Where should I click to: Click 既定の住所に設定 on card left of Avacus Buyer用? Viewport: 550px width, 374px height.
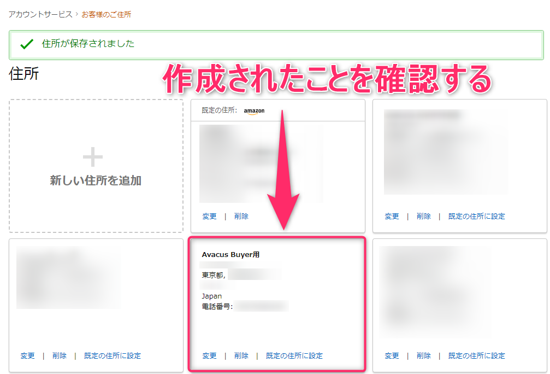coord(113,355)
